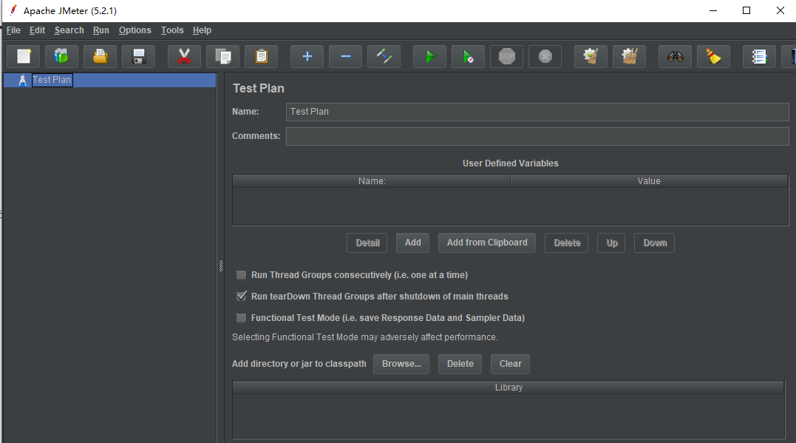Click the Clear results broom-gear icon

coord(591,56)
